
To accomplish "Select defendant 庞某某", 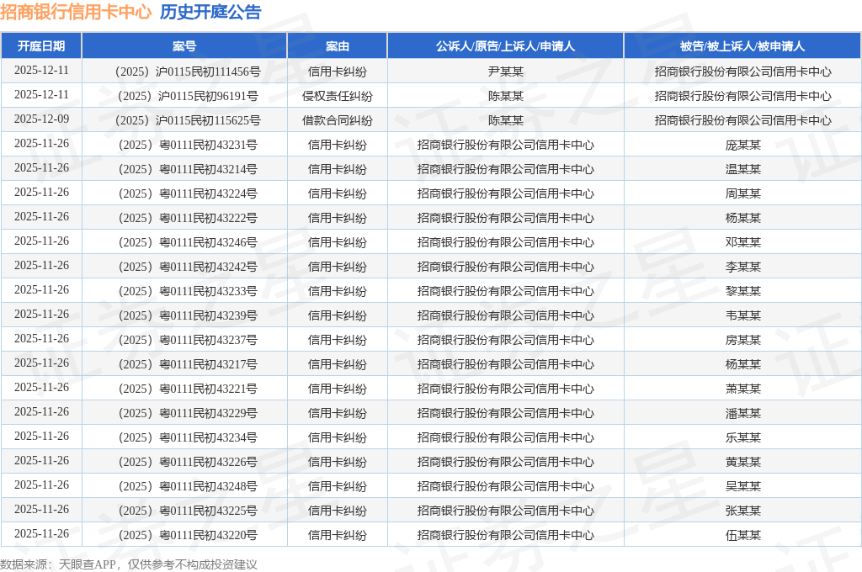I will point(742,145).
